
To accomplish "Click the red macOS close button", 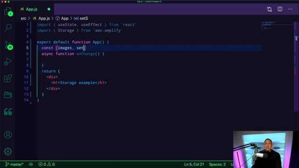I will pos(2,1).
